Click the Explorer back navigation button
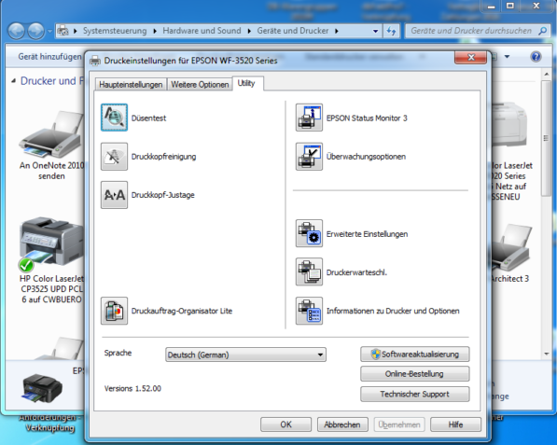 [16, 32]
